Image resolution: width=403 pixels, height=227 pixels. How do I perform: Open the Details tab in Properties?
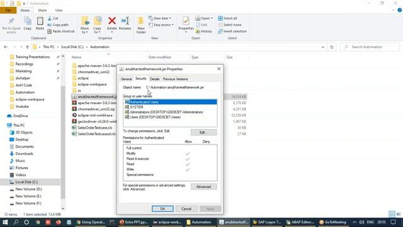pos(155,79)
